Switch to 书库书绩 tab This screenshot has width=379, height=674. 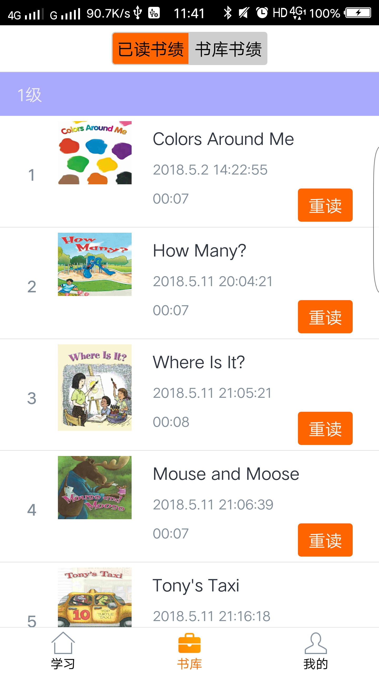coord(228,49)
